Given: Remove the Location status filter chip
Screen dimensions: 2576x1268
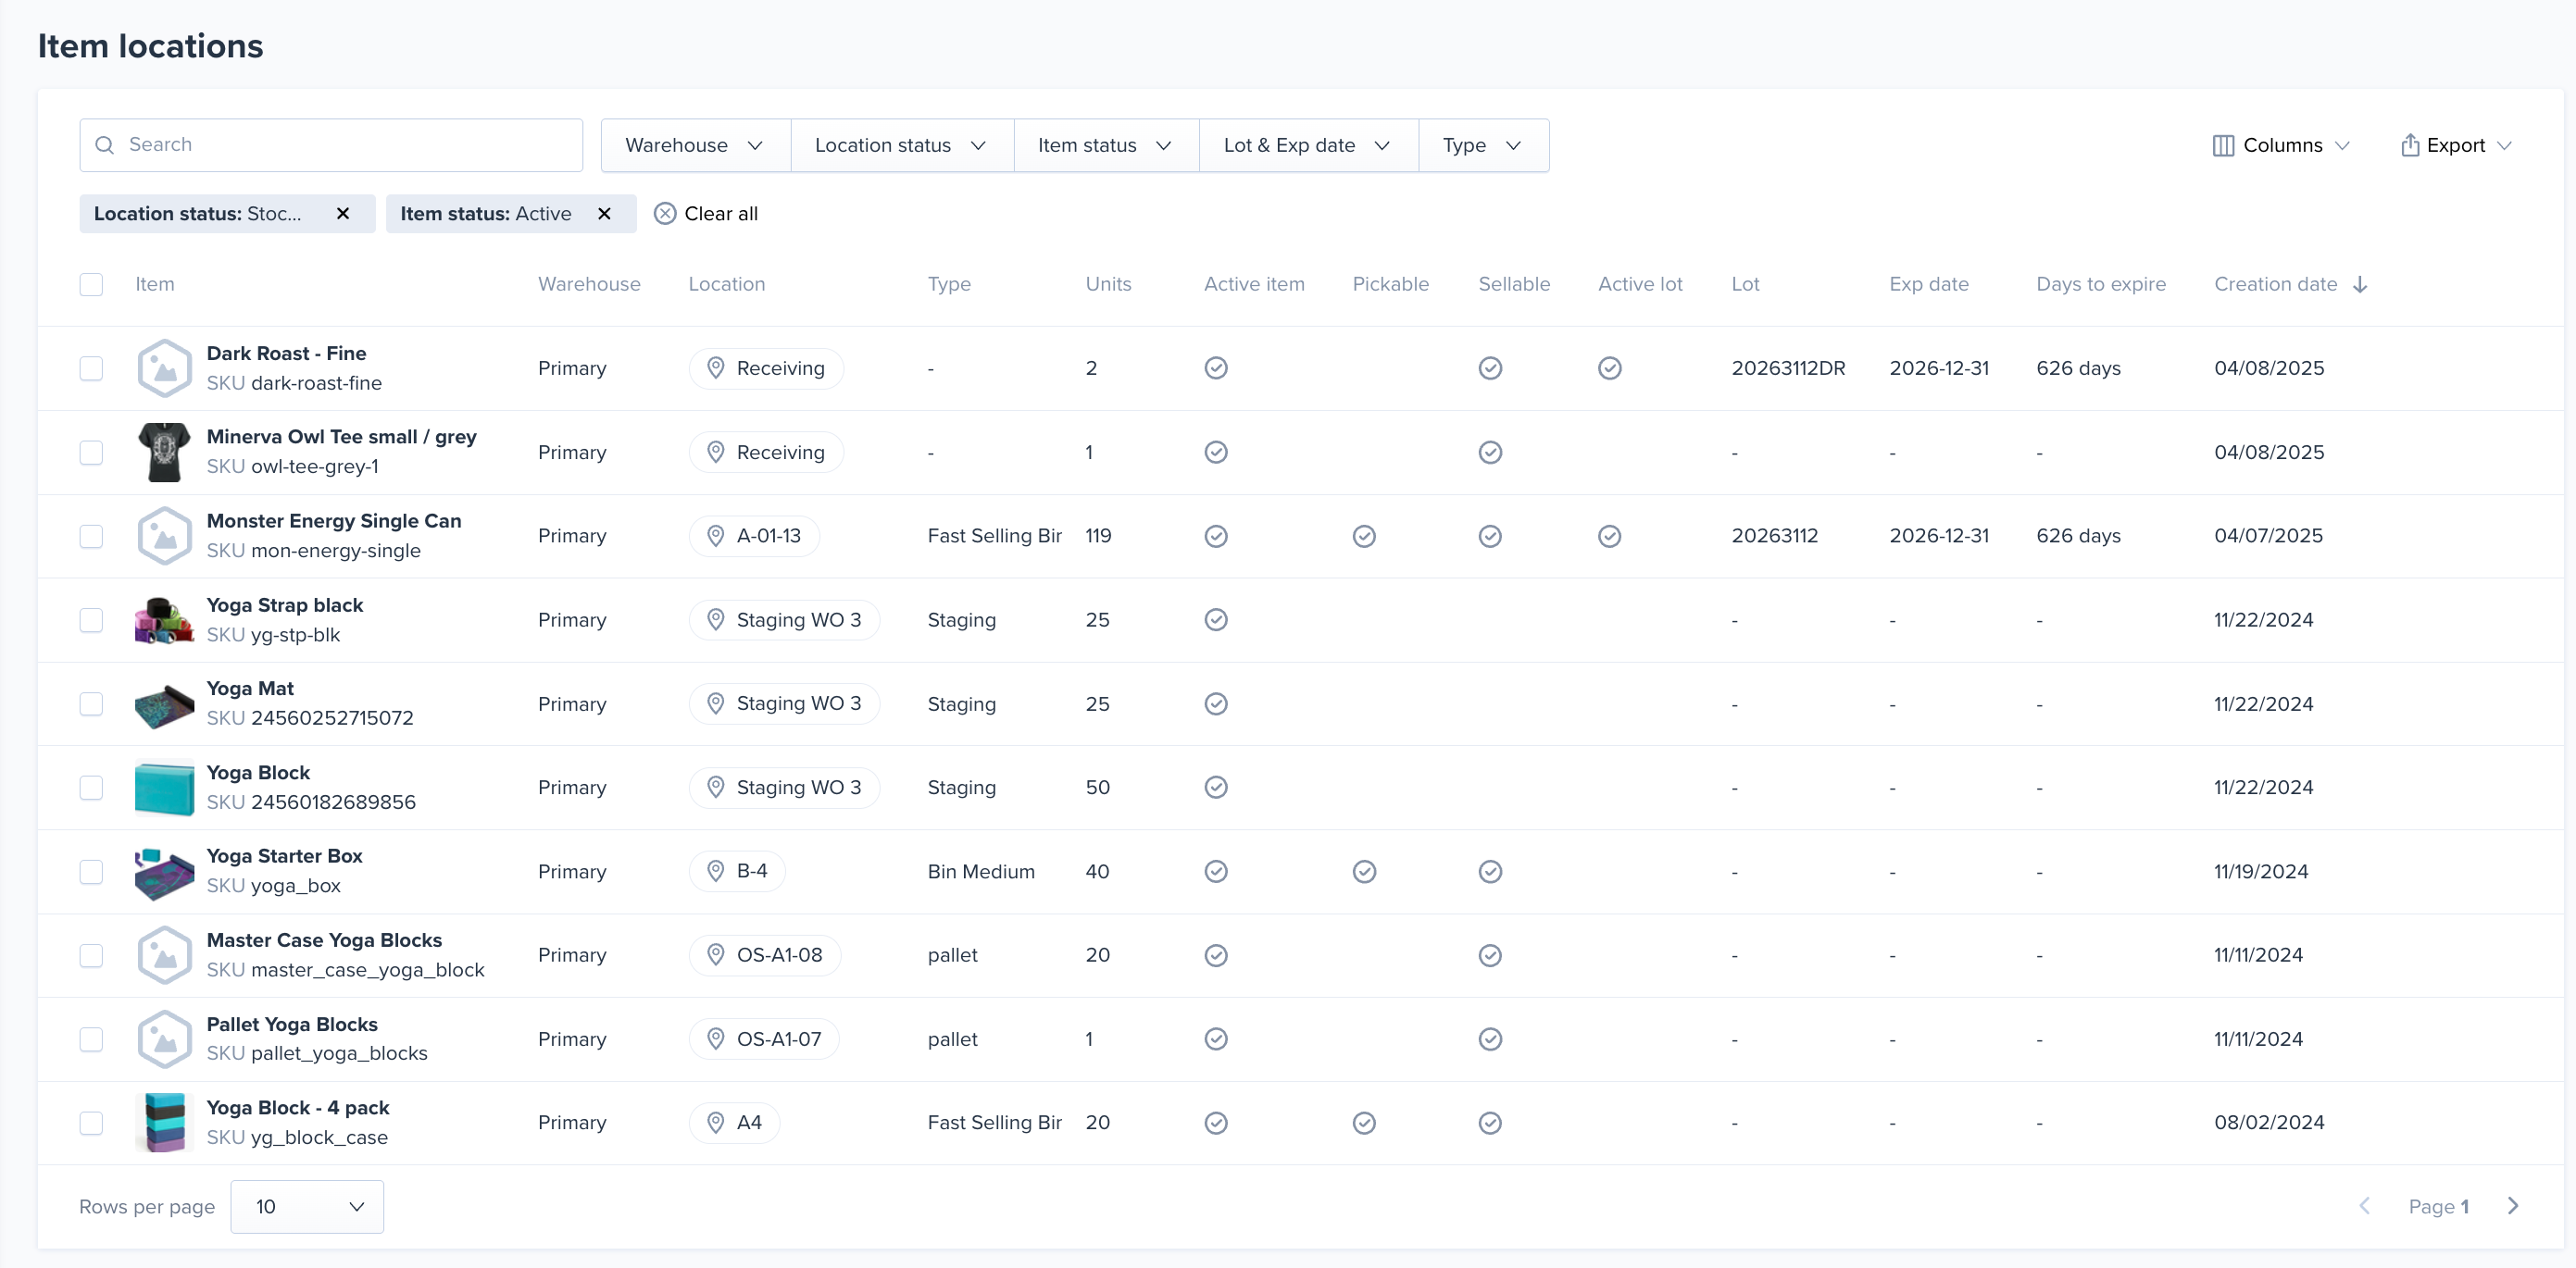Looking at the screenshot, I should click(x=343, y=214).
